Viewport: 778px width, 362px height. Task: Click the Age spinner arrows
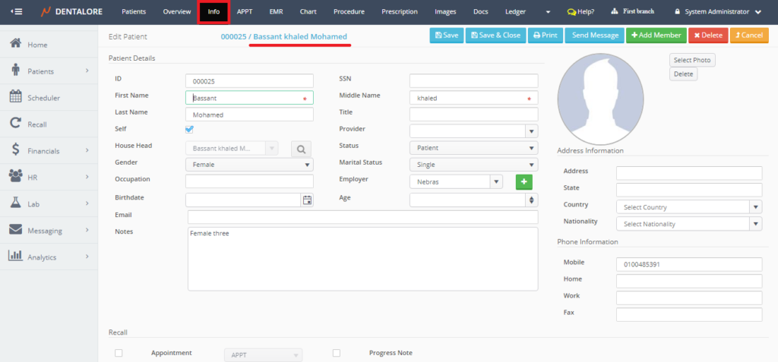pos(531,200)
